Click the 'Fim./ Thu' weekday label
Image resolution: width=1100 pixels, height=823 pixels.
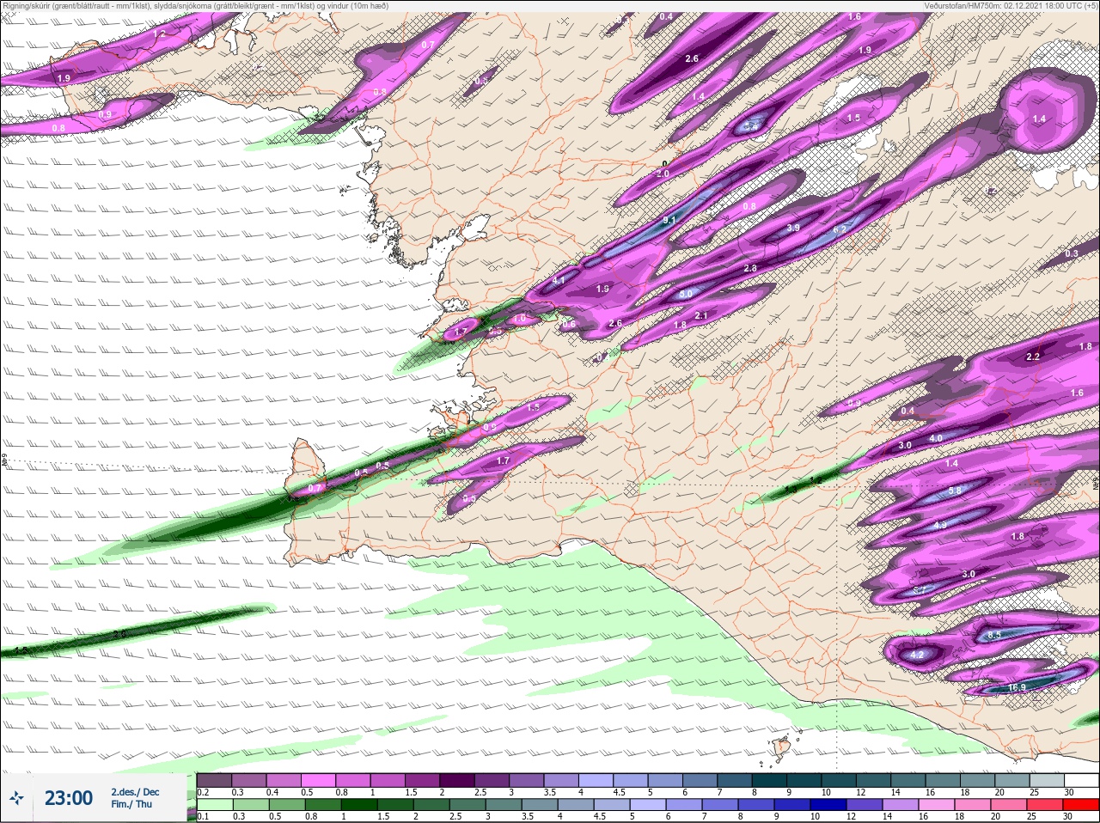131,804
